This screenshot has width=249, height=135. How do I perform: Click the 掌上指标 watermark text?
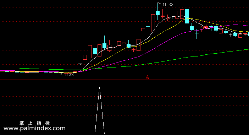tap(35, 123)
